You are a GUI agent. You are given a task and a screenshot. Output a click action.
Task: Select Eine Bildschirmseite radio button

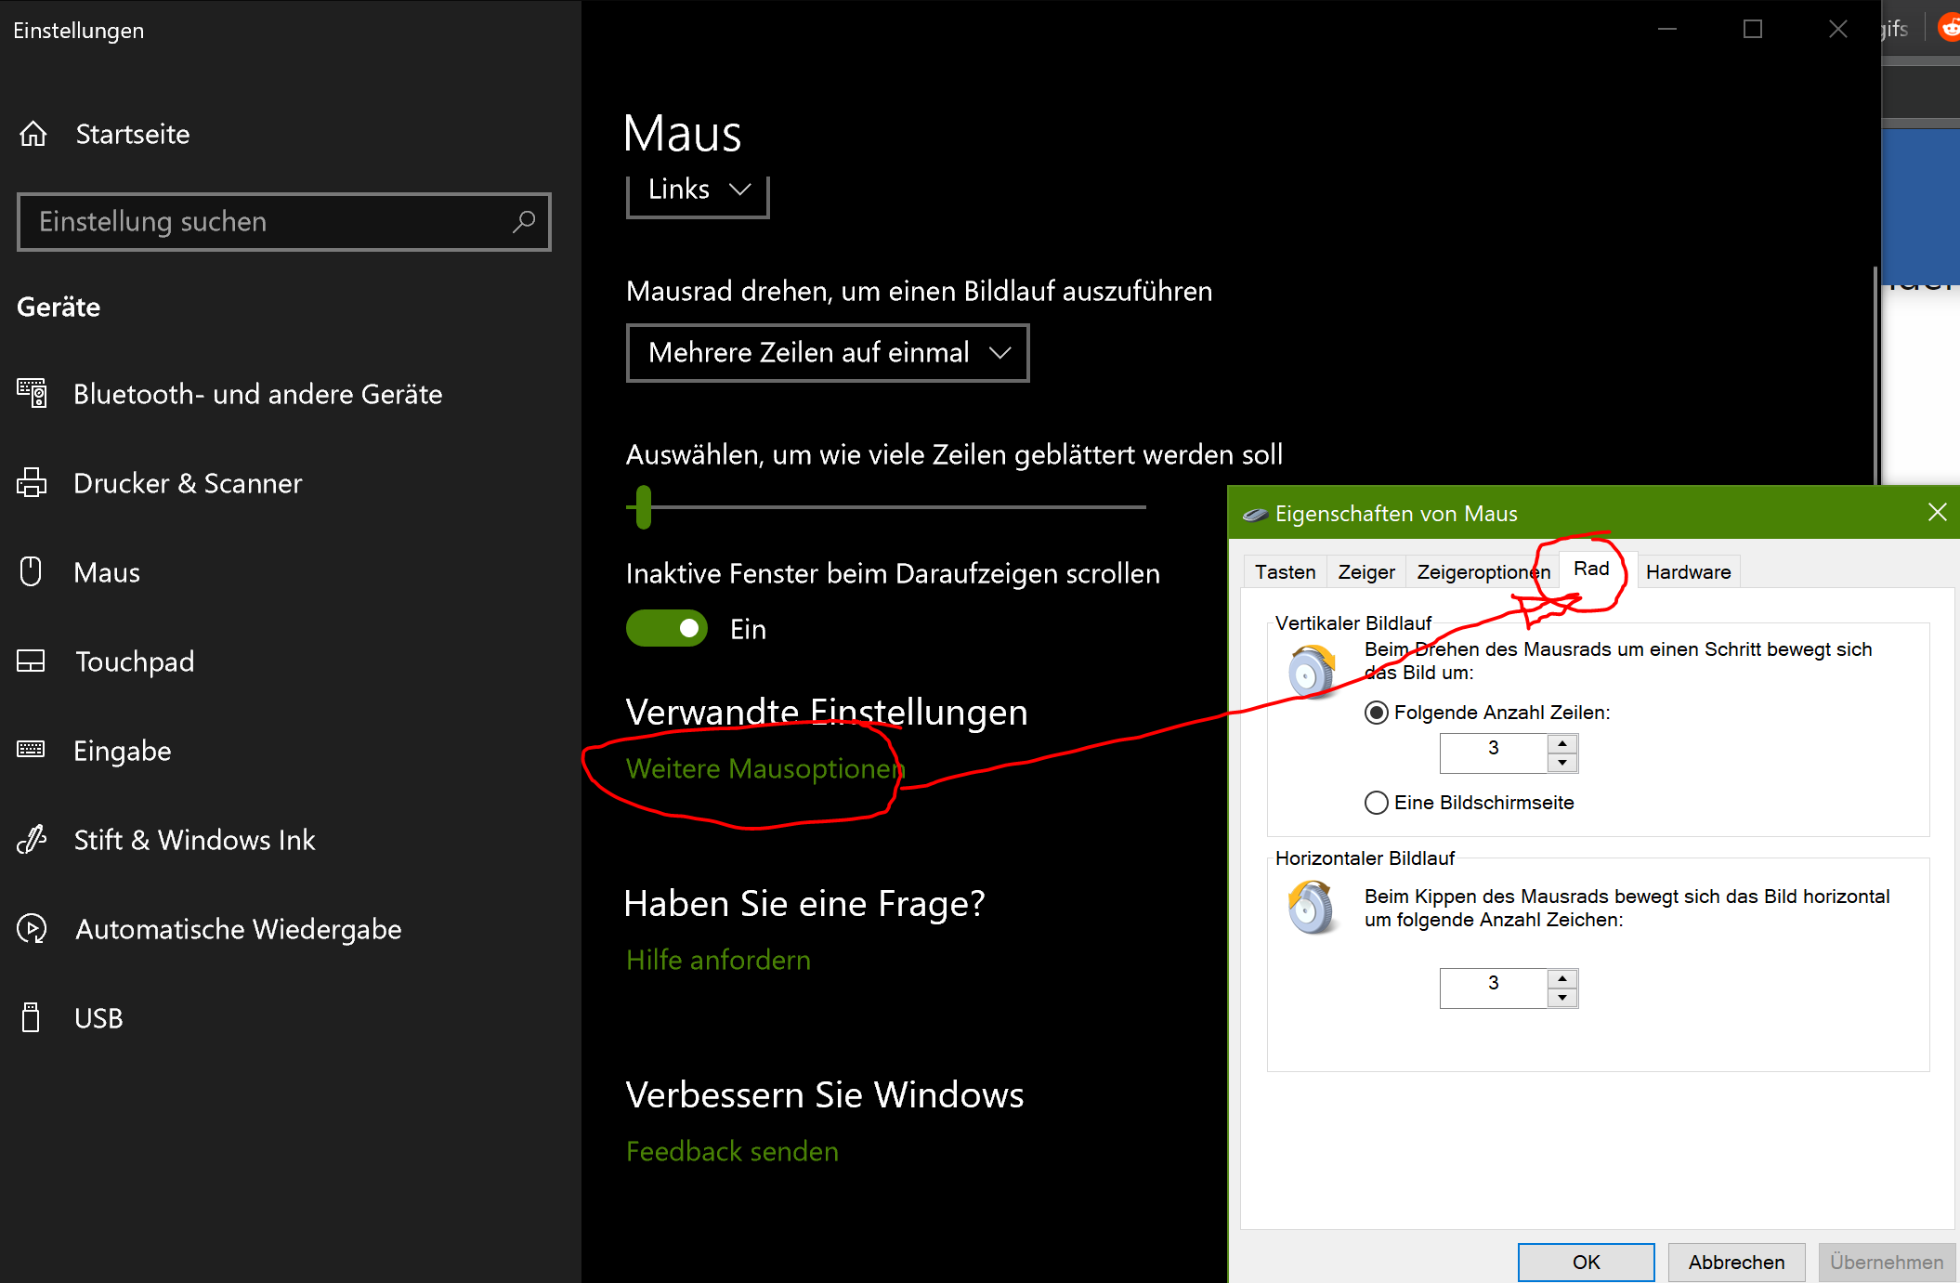pyautogui.click(x=1377, y=803)
